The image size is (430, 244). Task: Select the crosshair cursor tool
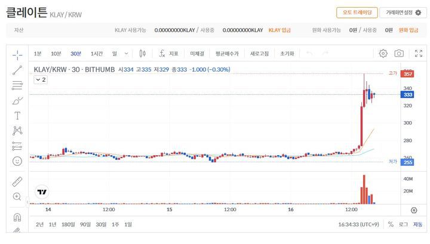click(17, 54)
